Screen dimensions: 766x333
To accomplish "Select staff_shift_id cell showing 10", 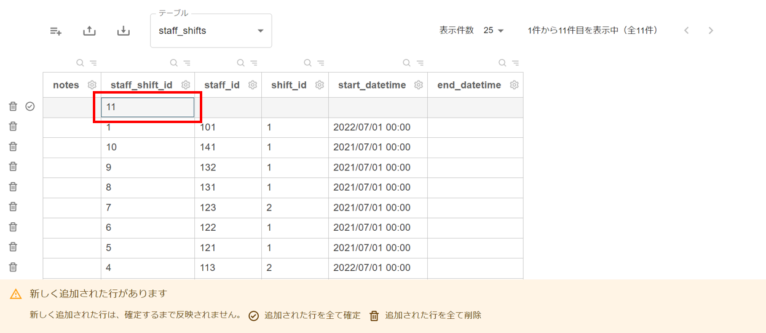I will (x=148, y=148).
